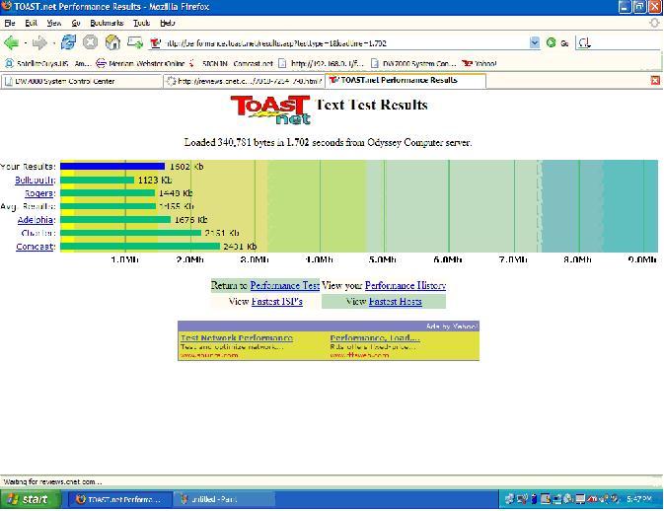Open the Merriam-Webster Online bookmark
Viewport: 664px width, 511px height.
click(140, 63)
